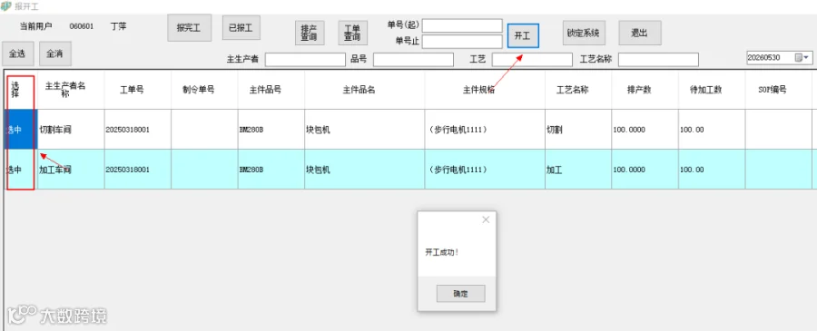Click the 选择 column header
This screenshot has width=817, height=331.
(x=20, y=90)
